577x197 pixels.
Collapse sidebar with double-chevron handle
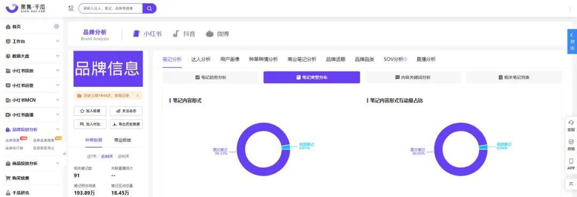click(65, 154)
